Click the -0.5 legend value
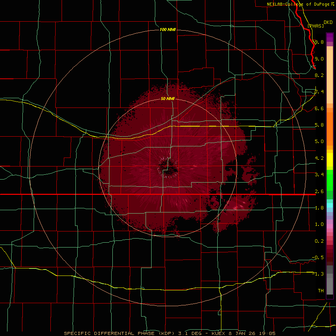Viewport: 336px width, 336px height. point(318,258)
